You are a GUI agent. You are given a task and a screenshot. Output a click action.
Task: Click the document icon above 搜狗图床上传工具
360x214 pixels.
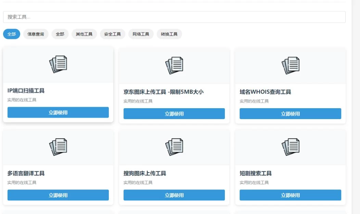(174, 147)
